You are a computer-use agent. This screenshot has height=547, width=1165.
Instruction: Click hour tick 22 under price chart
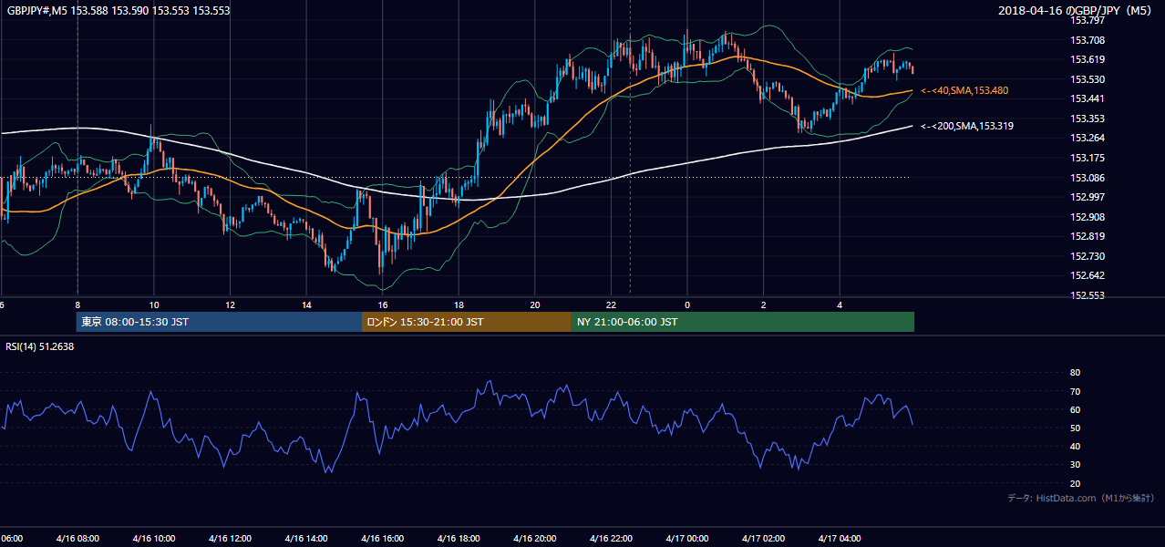[611, 305]
